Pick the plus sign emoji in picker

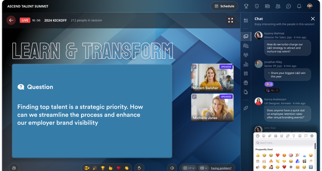click(x=291, y=167)
